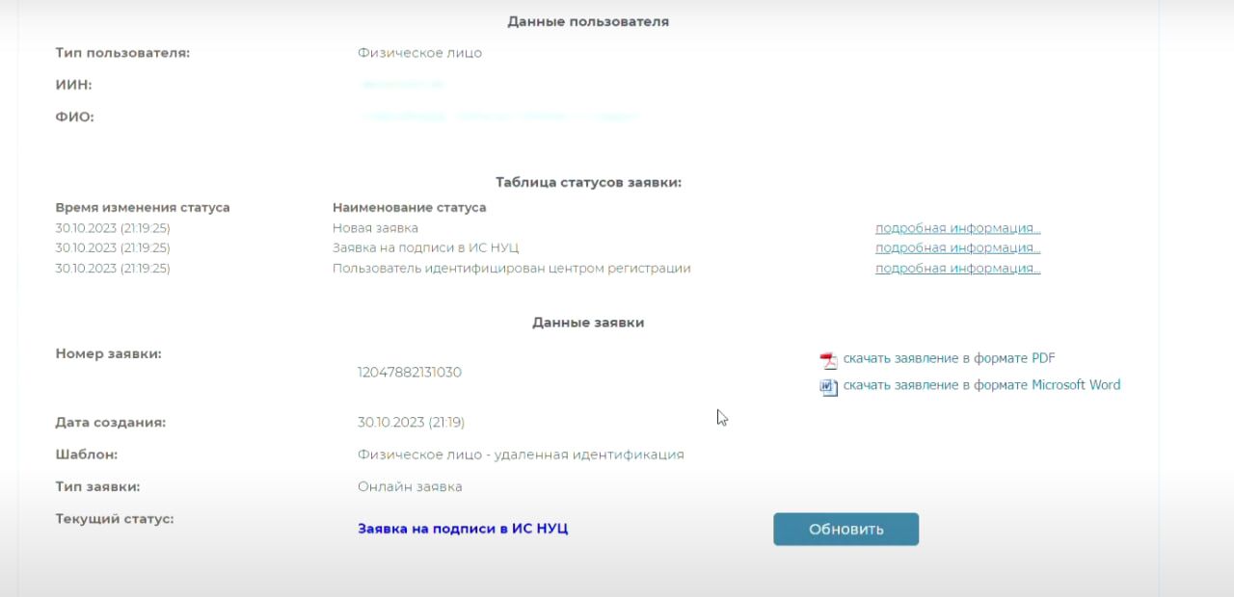Click the Время изменения статуса column header
Screen dimensions: 1234x597
tap(143, 207)
